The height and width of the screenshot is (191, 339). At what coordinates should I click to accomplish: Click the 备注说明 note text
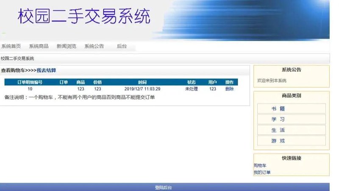coord(80,97)
